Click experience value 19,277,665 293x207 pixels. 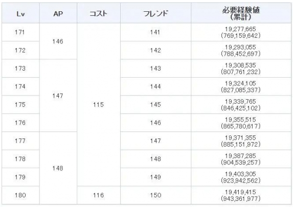(x=240, y=29)
